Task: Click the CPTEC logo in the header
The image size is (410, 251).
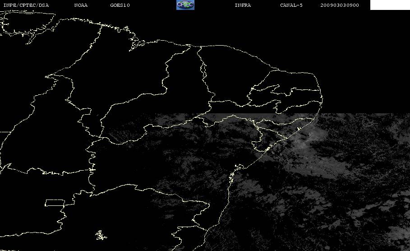Action: [x=185, y=5]
